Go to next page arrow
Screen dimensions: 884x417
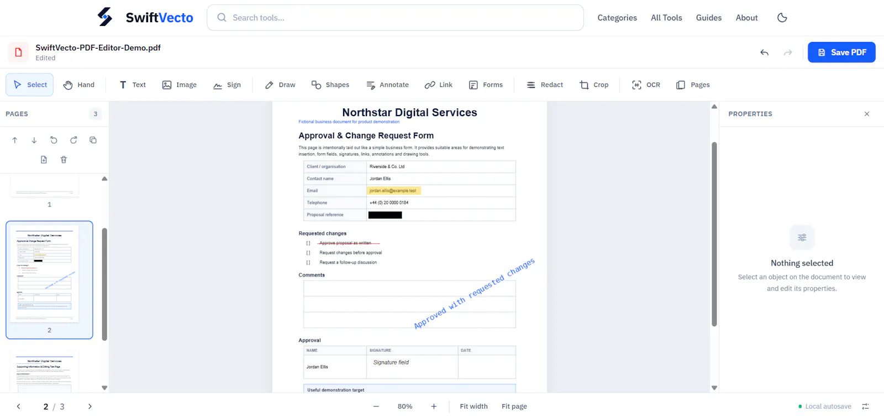coord(90,406)
